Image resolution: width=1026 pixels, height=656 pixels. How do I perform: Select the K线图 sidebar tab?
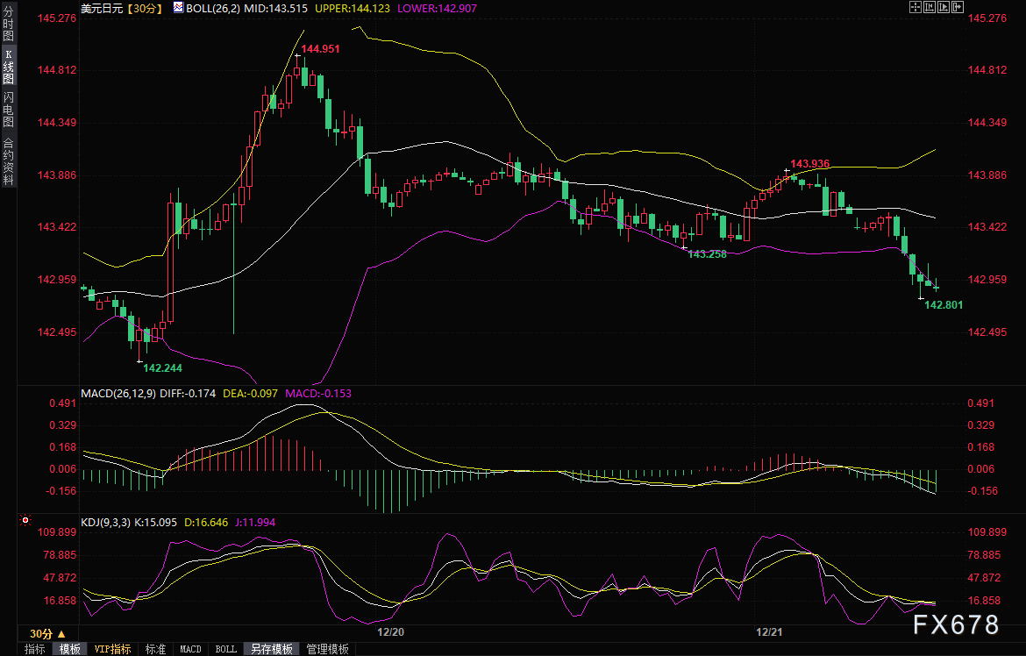click(x=9, y=68)
